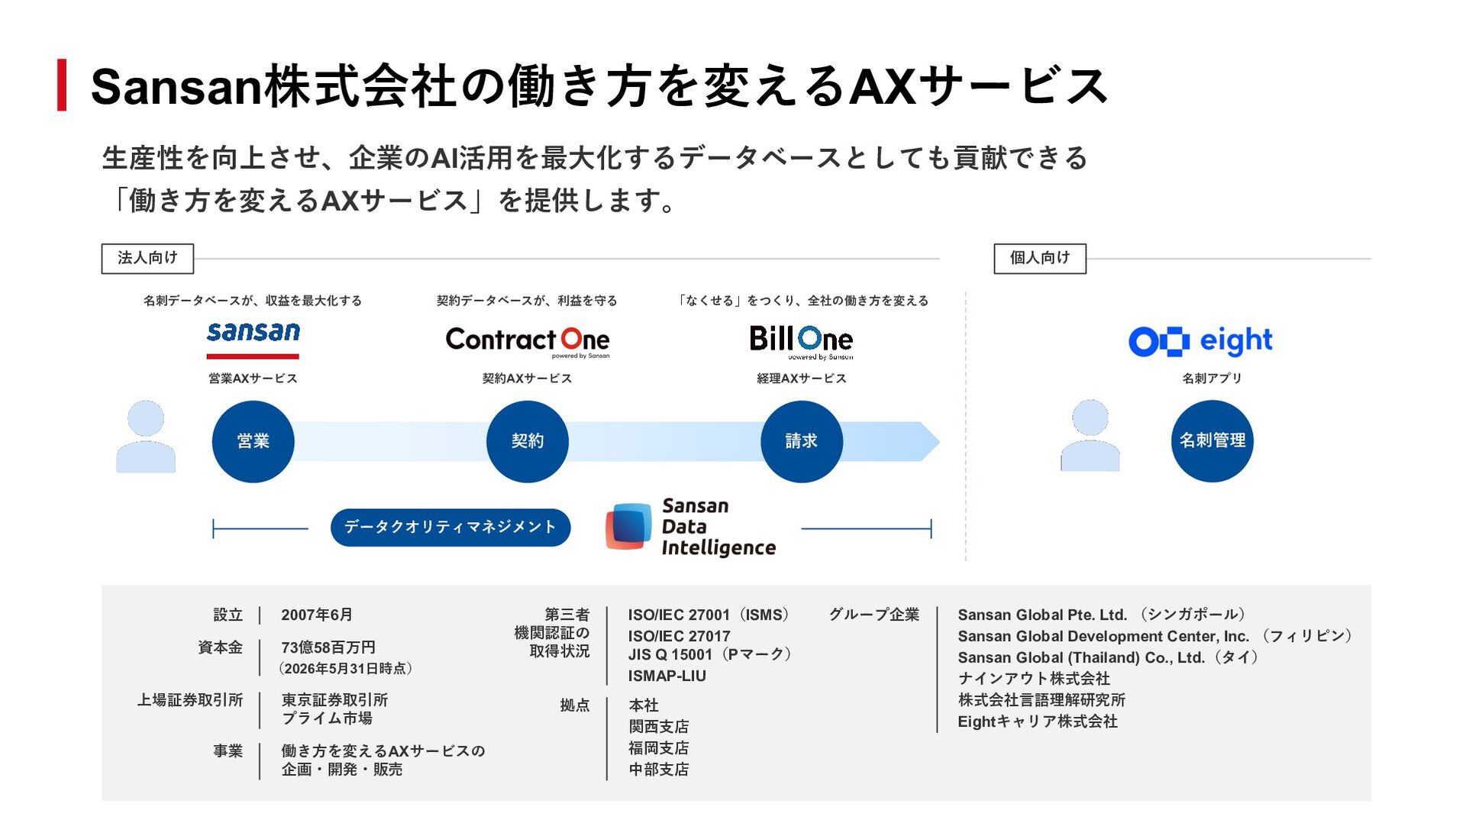1466x826 pixels.
Task: Click the text 契約AXサービス
Action: tap(527, 379)
